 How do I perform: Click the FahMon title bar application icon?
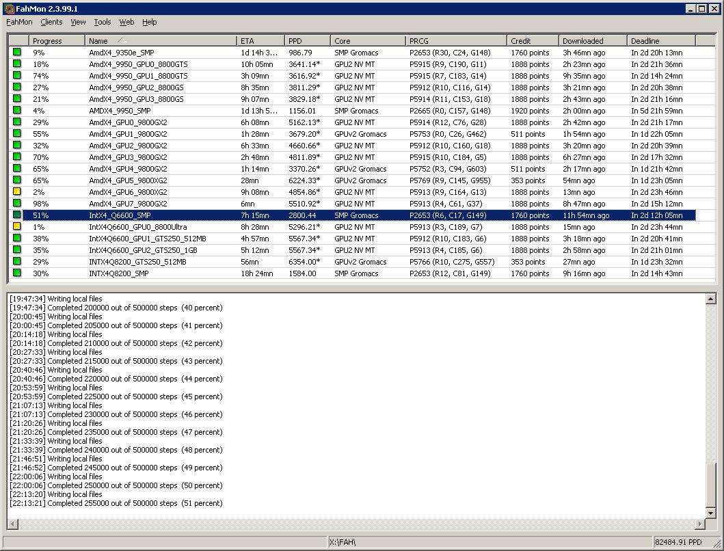10,9
